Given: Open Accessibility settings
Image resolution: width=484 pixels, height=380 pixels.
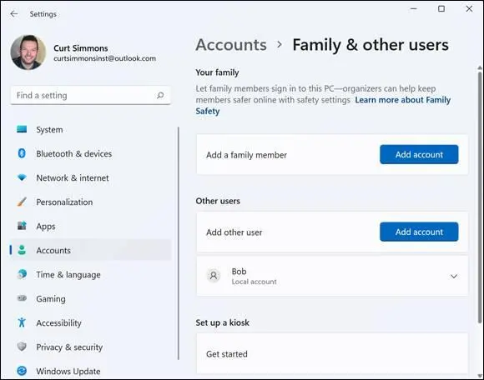Looking at the screenshot, I should tap(91, 322).
